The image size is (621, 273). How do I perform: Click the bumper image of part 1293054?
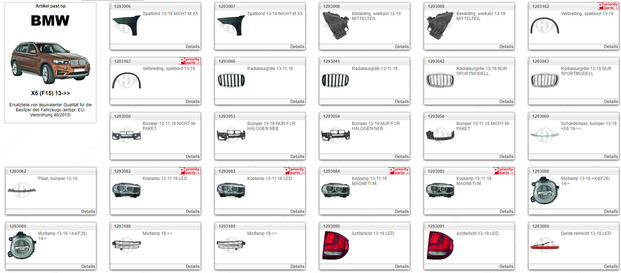pyautogui.click(x=336, y=135)
